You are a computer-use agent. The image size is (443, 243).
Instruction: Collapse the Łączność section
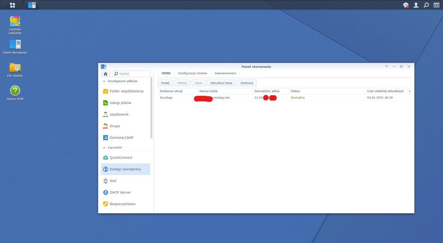pos(105,147)
